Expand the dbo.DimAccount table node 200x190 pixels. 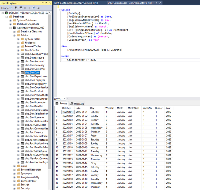point(18,61)
